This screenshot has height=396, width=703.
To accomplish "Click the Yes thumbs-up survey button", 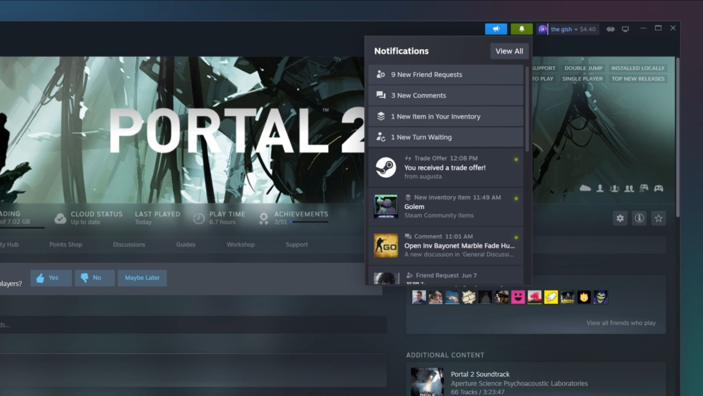I will click(48, 277).
